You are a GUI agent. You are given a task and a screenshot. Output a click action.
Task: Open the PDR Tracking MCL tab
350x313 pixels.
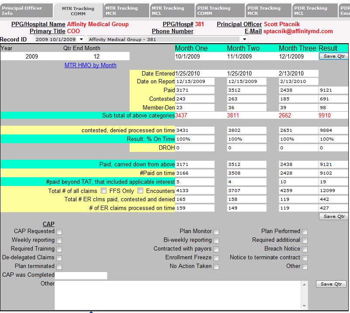click(315, 10)
